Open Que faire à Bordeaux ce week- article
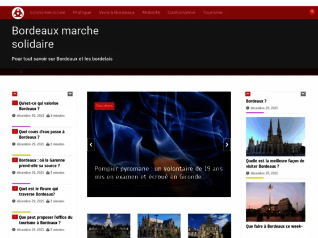The image size is (318, 238). (274, 226)
